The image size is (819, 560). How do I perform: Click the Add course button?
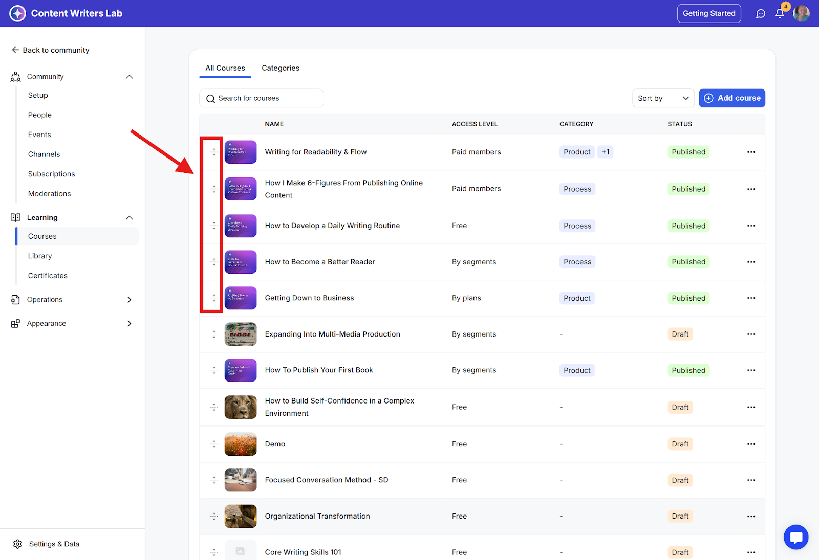[731, 98]
